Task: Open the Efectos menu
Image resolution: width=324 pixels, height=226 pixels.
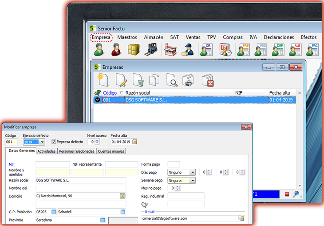Action: [308, 37]
